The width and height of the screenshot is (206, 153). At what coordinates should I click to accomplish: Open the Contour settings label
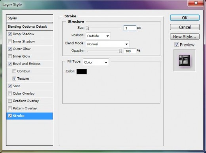(x=24, y=71)
